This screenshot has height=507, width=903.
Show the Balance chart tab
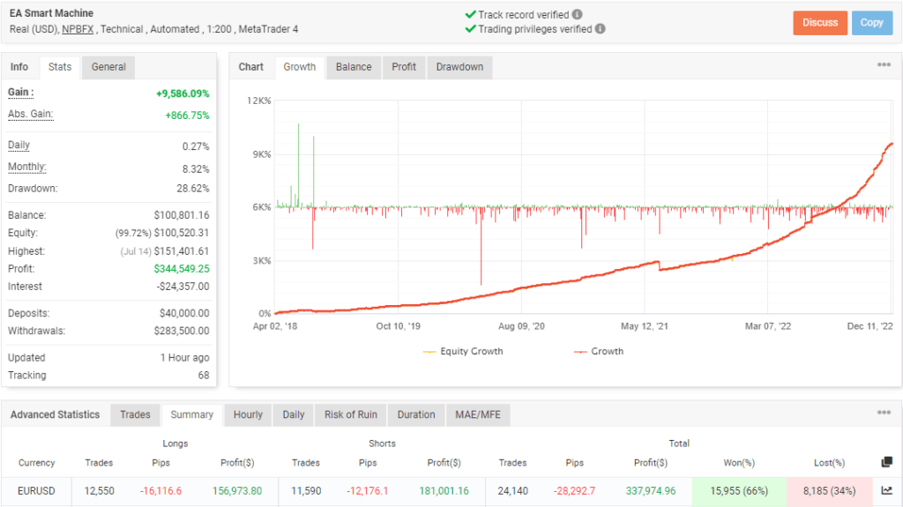(354, 67)
